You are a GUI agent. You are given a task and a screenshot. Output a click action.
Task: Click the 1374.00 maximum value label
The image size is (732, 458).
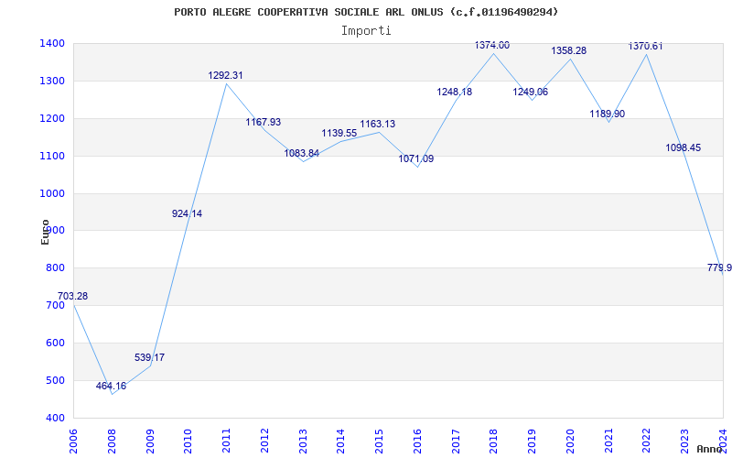point(492,45)
